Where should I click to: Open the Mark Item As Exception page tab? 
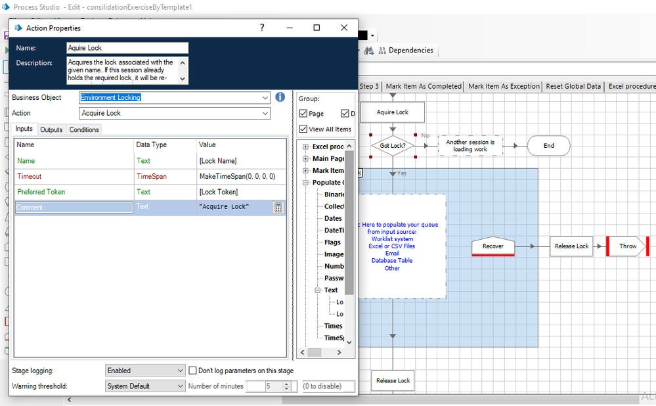(x=504, y=86)
